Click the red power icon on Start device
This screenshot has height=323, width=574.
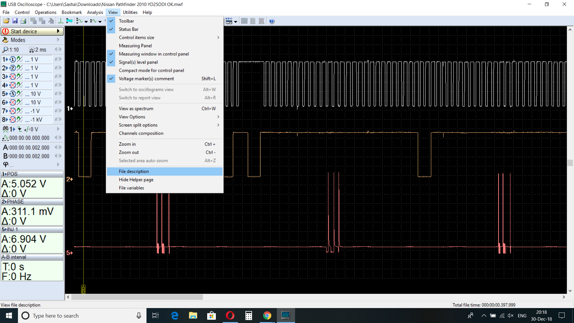click(5, 31)
